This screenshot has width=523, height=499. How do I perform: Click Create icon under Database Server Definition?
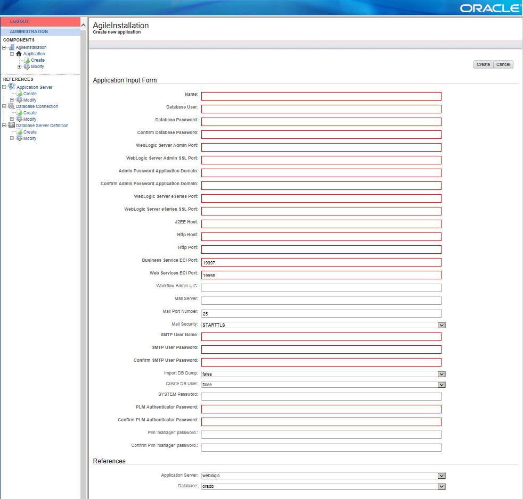click(20, 132)
